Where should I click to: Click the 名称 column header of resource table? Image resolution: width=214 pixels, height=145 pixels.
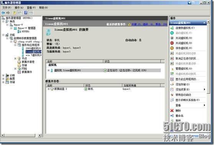tap(74, 61)
